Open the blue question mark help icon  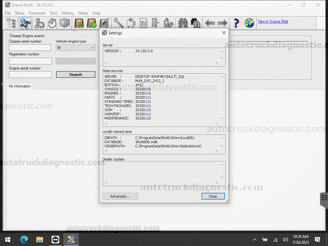236,23
